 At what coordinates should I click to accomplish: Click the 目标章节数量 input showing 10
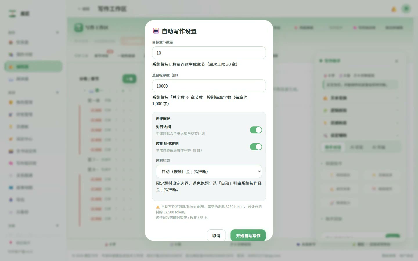pyautogui.click(x=209, y=53)
